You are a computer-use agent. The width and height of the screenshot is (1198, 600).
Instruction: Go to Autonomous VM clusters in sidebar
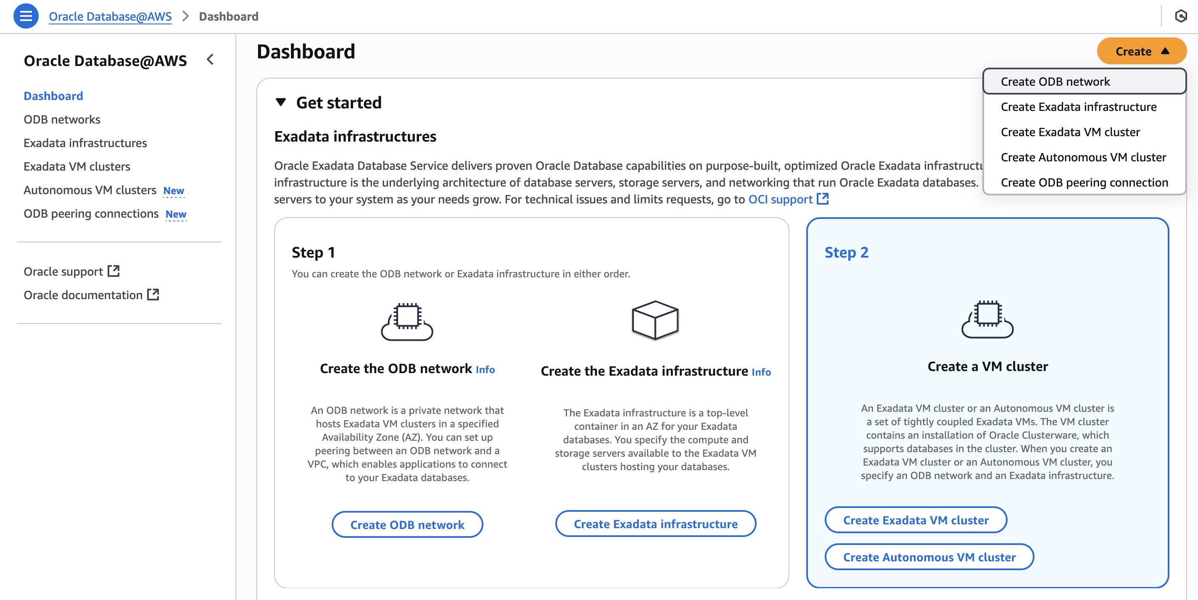(90, 190)
